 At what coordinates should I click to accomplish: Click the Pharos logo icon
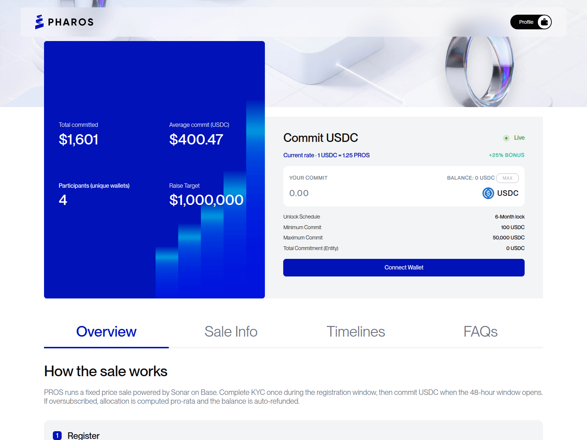click(39, 22)
